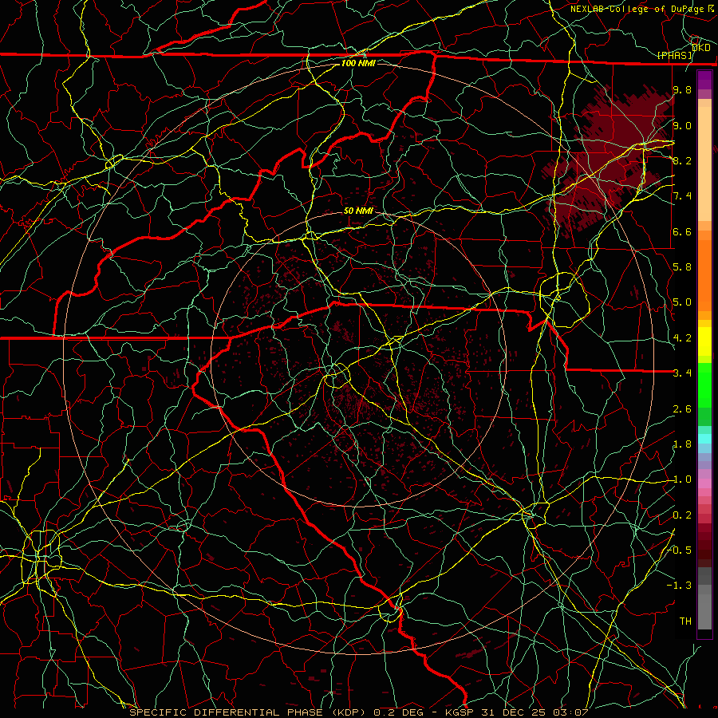Image resolution: width=718 pixels, height=718 pixels.
Task: Click the cyan segment of color scale
Action: pos(704,439)
